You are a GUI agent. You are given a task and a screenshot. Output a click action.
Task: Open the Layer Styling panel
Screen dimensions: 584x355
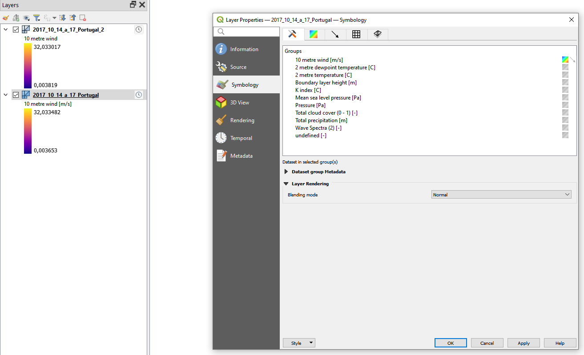click(6, 18)
